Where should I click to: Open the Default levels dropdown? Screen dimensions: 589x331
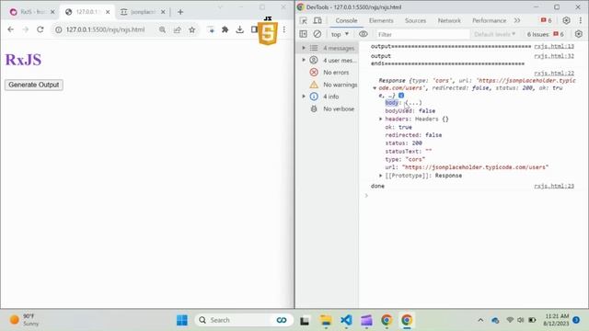coord(494,34)
